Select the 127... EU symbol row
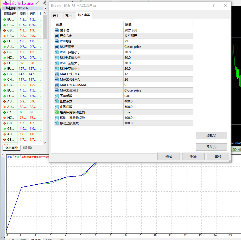The width and height of the screenshot is (241, 240). (x=22, y=69)
